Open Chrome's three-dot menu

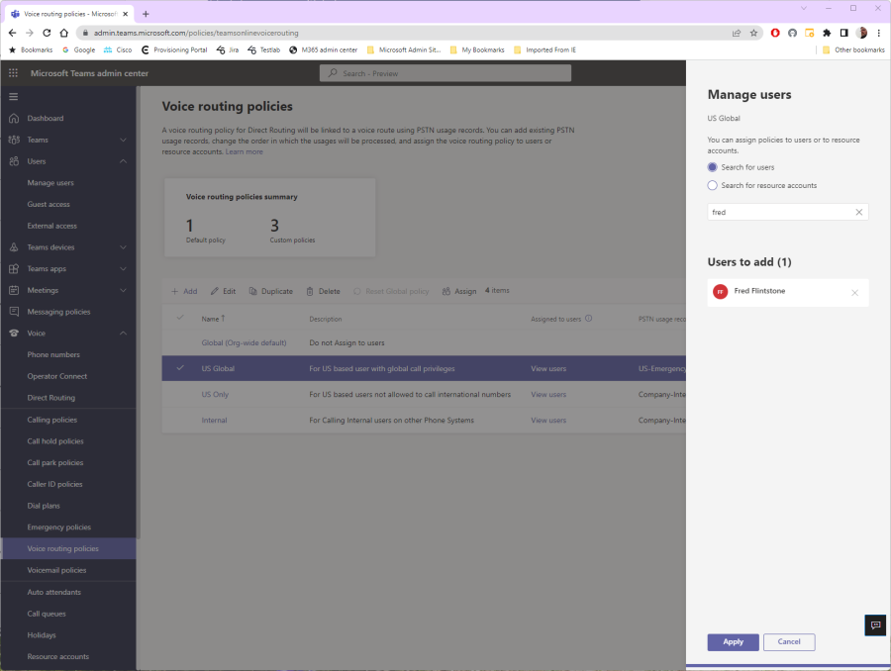[878, 33]
